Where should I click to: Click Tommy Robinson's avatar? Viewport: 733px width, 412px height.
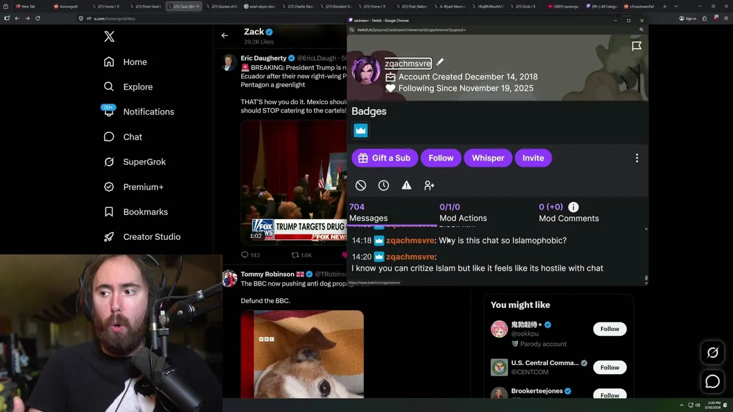click(229, 279)
